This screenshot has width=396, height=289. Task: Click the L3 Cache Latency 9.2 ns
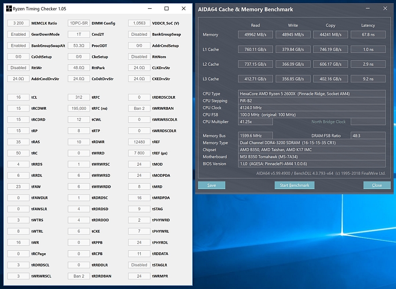point(368,79)
